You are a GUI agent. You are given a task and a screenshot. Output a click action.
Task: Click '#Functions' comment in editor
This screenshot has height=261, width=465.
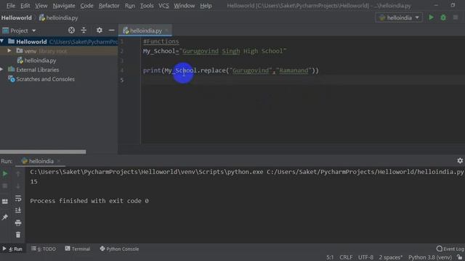pyautogui.click(x=161, y=41)
